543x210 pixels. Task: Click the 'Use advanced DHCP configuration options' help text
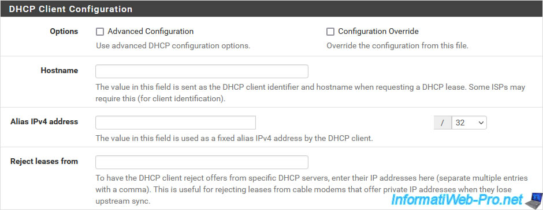pos(173,45)
